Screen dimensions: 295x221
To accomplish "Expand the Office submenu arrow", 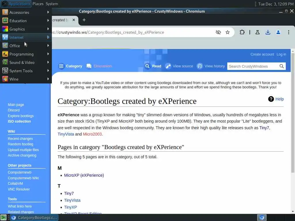I will coord(48,45).
